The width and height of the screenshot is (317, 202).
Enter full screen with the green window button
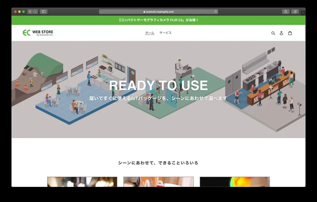[23, 12]
